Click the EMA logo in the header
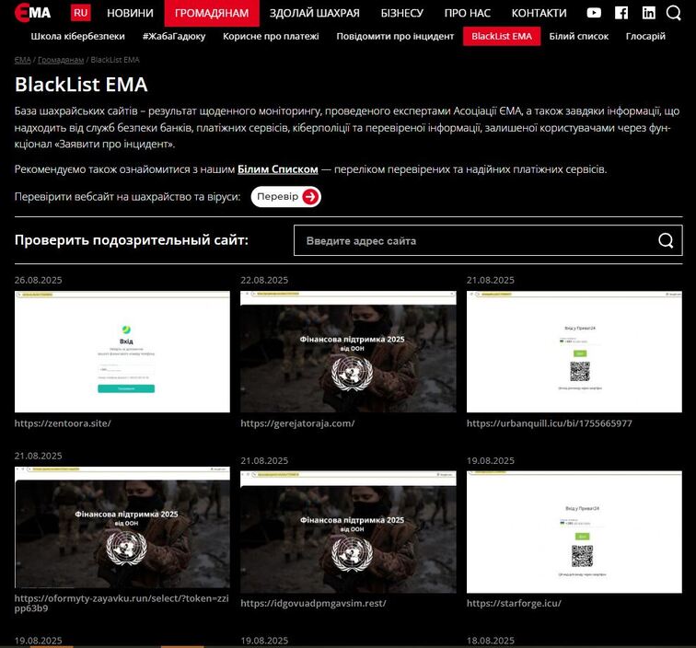The image size is (696, 648). [33, 13]
